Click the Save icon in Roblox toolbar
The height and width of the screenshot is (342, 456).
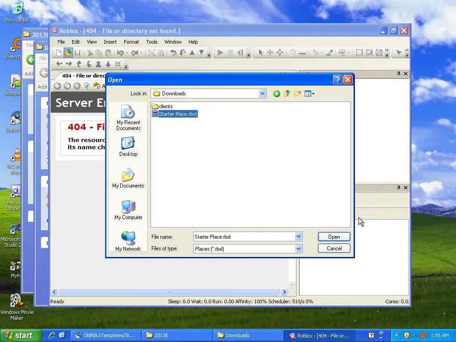click(77, 53)
